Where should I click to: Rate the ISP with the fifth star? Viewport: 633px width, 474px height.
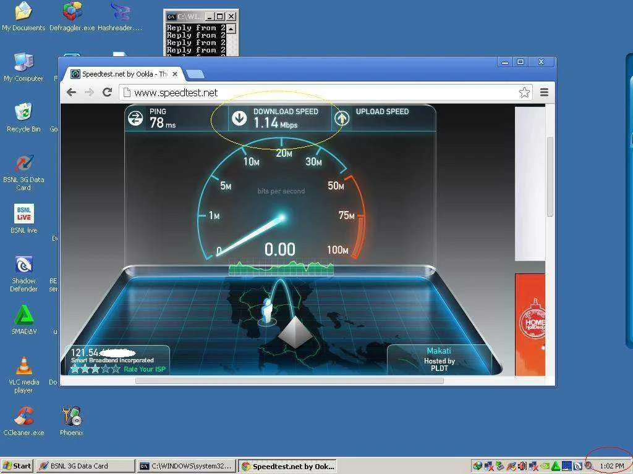[x=116, y=369]
